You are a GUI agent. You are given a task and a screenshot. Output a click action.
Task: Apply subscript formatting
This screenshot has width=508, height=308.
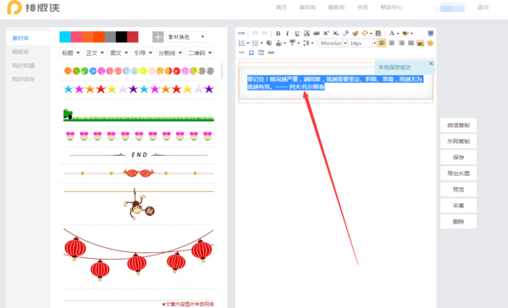click(x=336, y=33)
